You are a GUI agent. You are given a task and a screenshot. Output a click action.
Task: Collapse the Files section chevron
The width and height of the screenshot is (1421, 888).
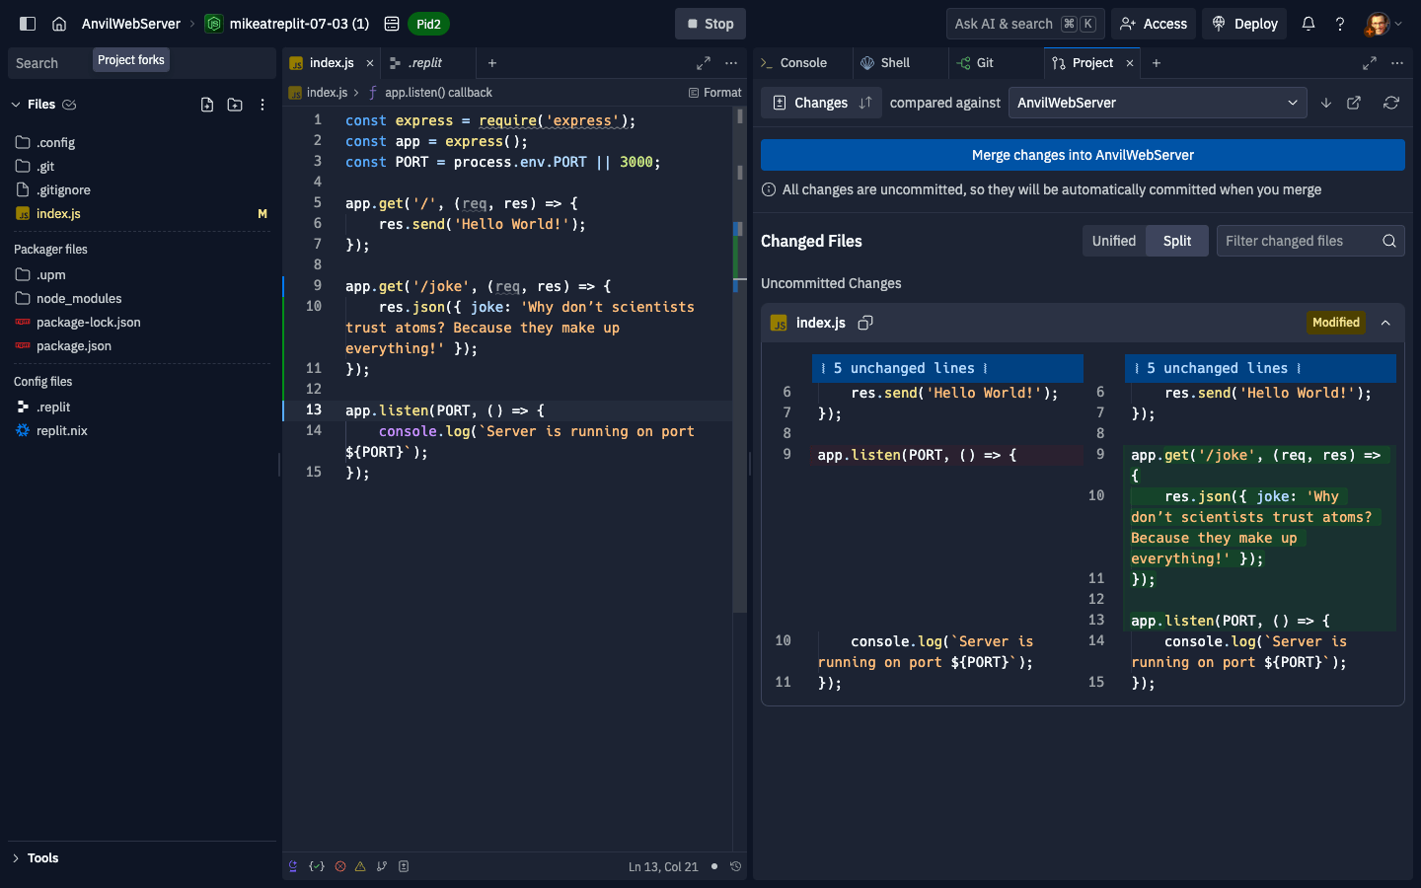coord(16,105)
